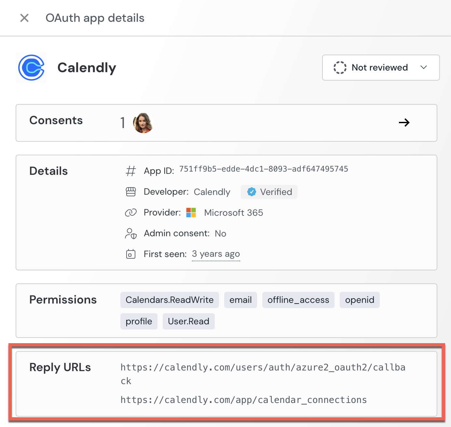Select the App ID value 751ff9b5-edde-4dc1-8093-adf647495745

coord(264,169)
